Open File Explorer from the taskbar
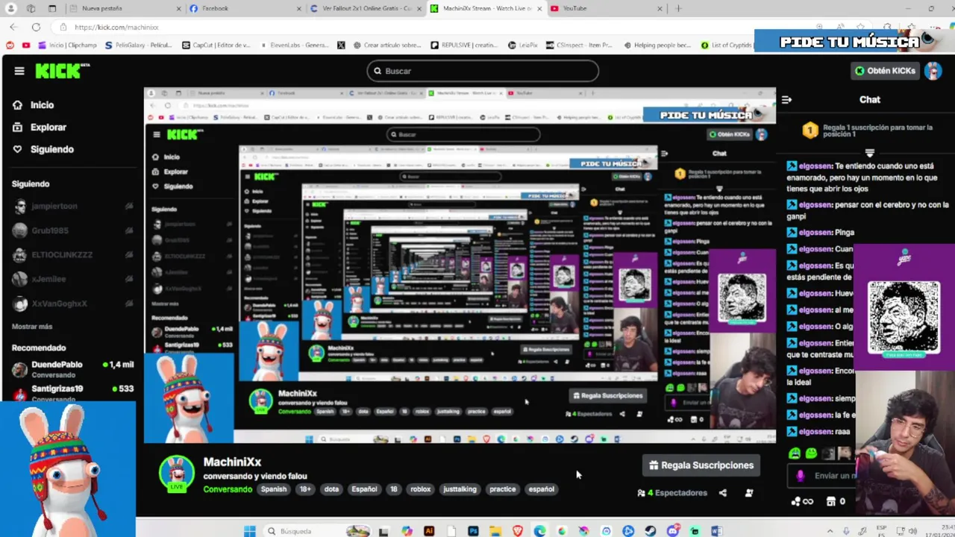The image size is (955, 537). coord(495,531)
